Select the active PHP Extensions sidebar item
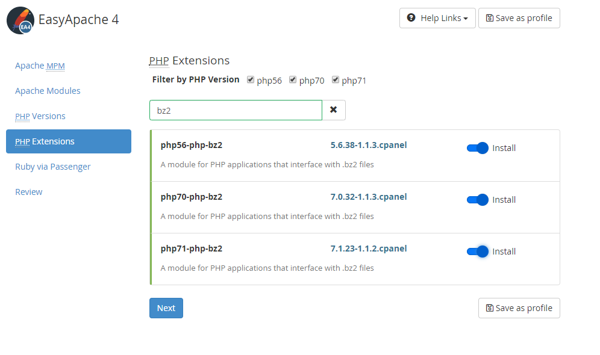Viewport: 600px width, 355px height. [69, 141]
